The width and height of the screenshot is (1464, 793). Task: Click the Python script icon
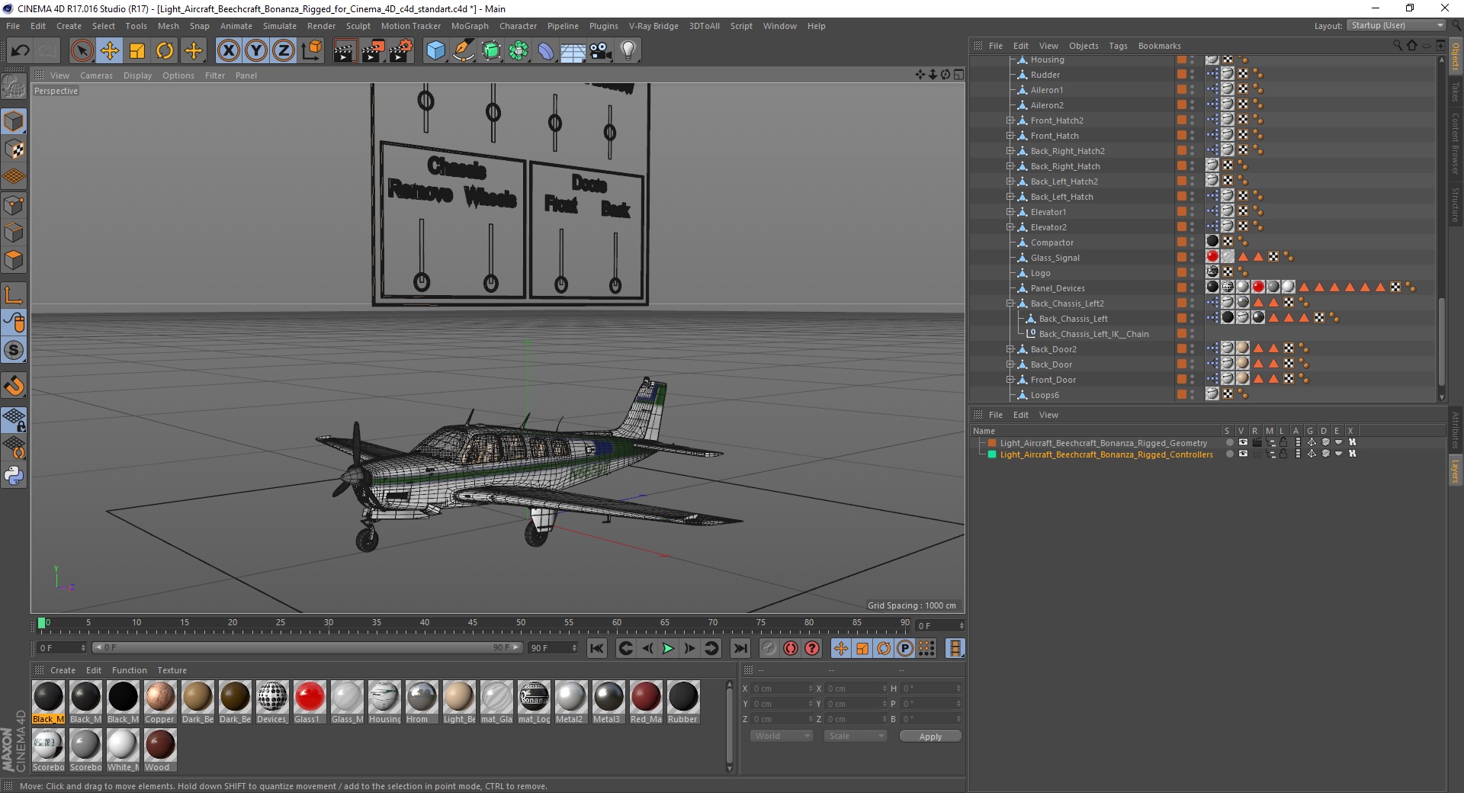pos(14,476)
